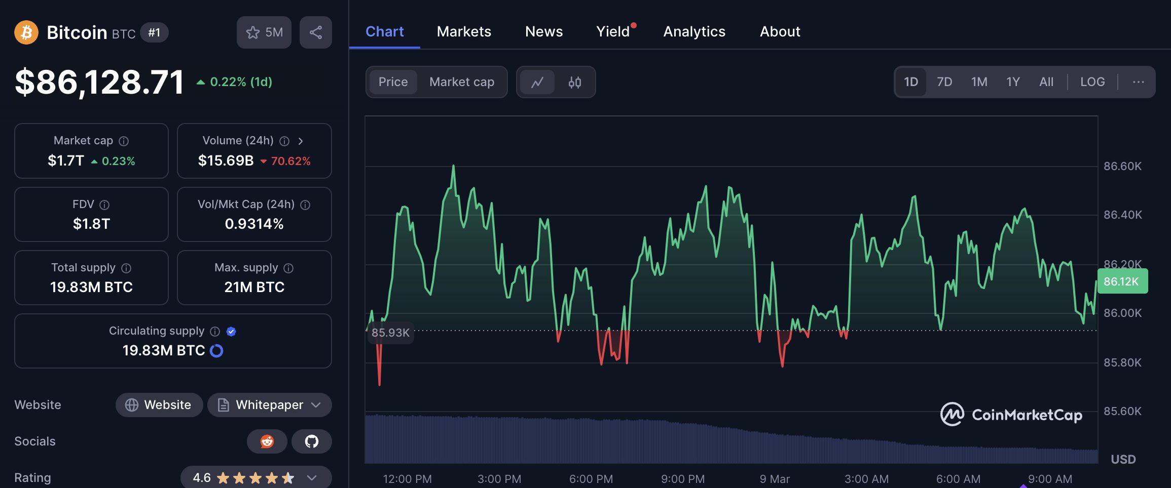This screenshot has height=488, width=1171.
Task: Set chart range to 7D
Action: tap(944, 82)
